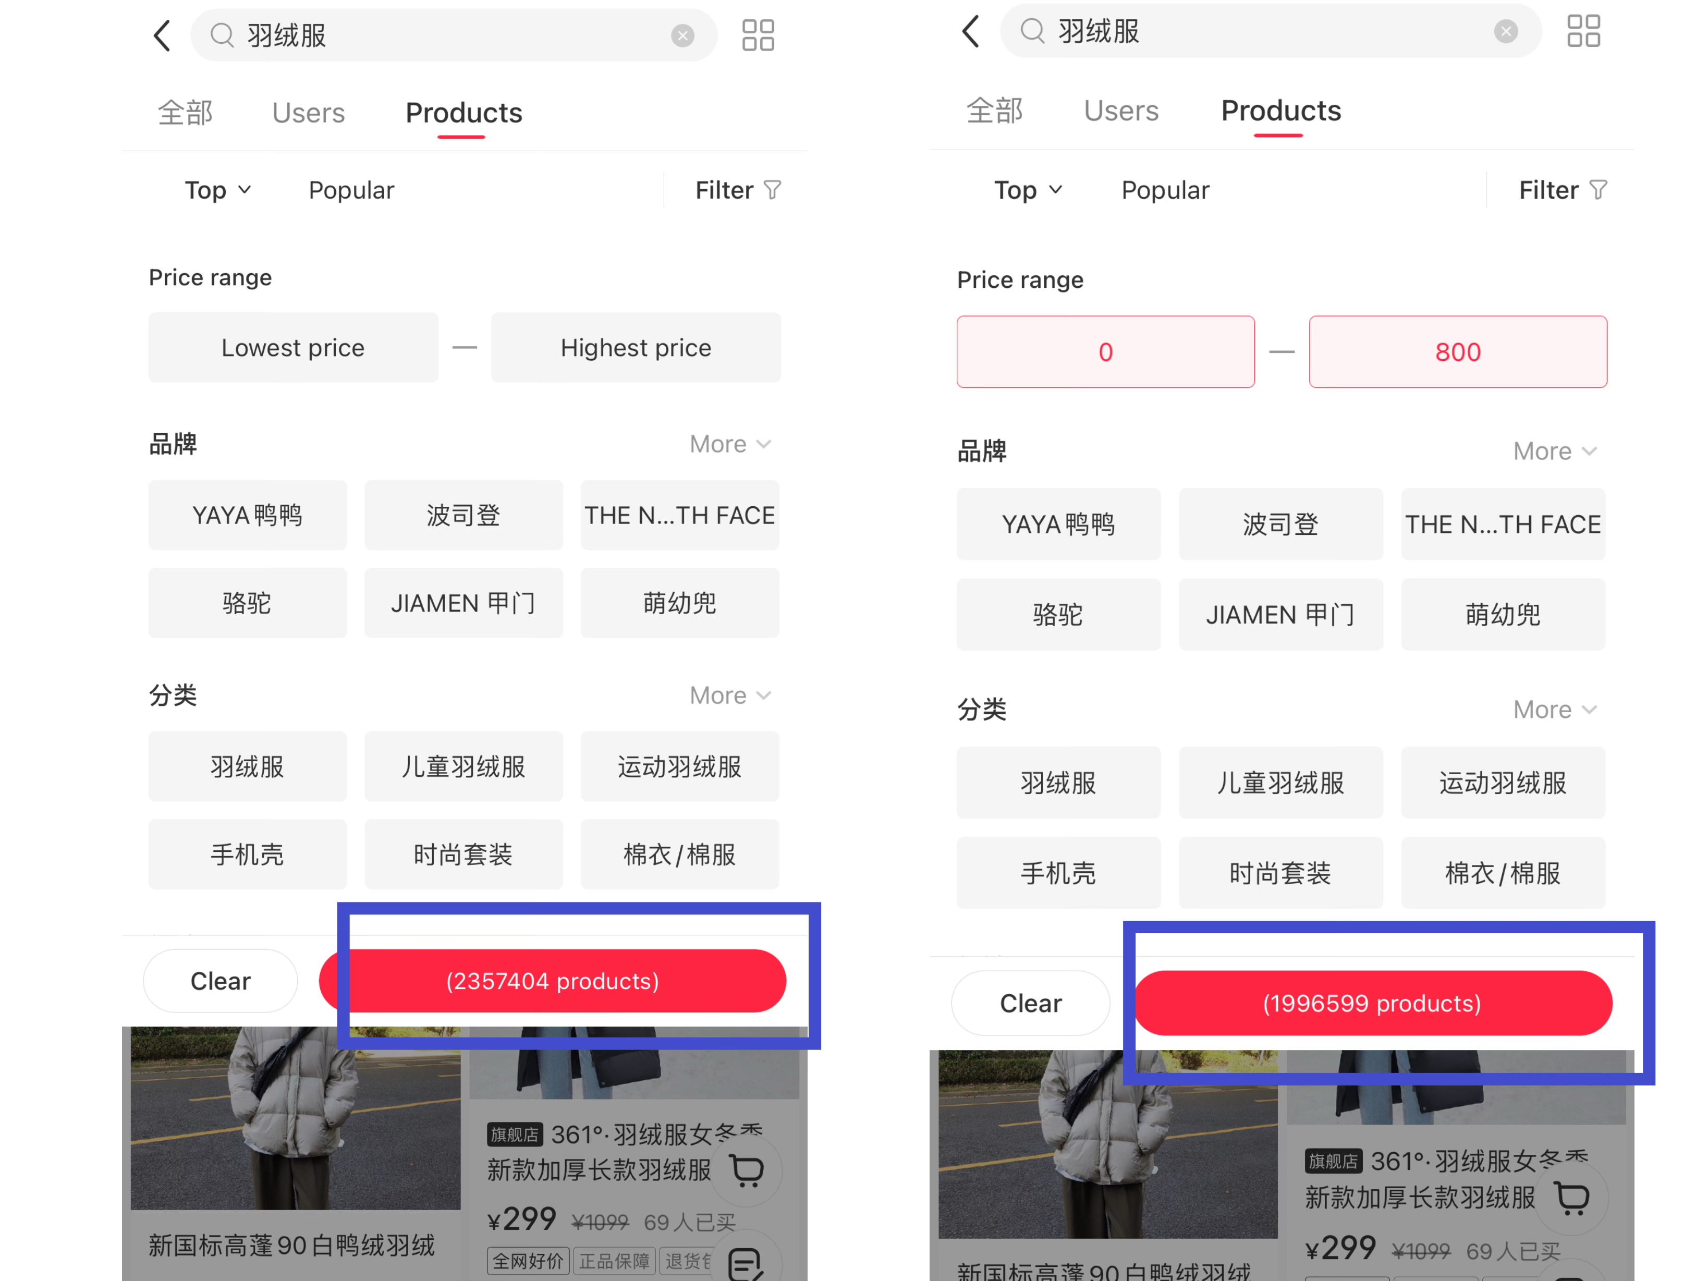Tap Clear button on left screen

pyautogui.click(x=220, y=981)
